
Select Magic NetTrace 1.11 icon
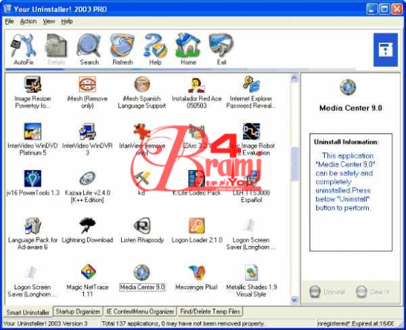[x=87, y=272]
